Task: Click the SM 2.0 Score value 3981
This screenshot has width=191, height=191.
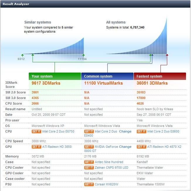Action: (x=35, y=92)
